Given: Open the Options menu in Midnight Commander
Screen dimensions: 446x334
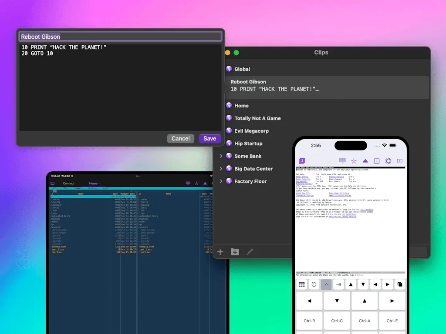Looking at the screenshot, I should click(x=92, y=188).
